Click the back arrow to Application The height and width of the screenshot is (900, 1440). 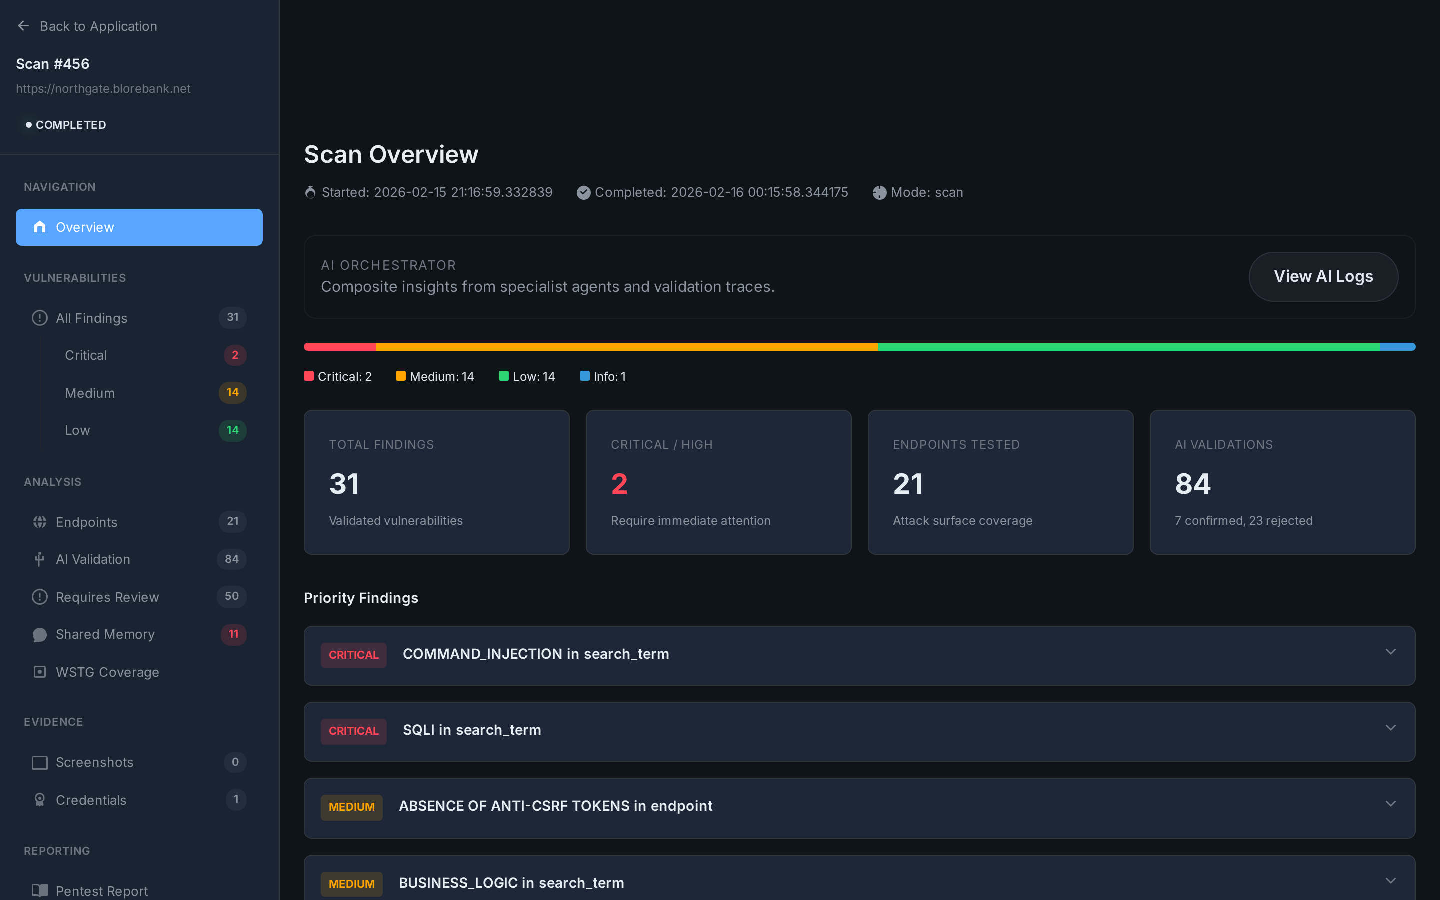tap(23, 25)
